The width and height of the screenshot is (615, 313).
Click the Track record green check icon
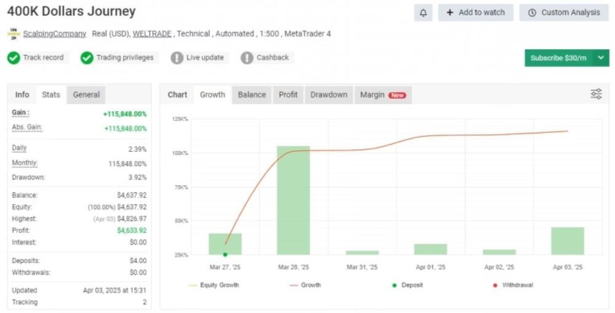pyautogui.click(x=14, y=58)
